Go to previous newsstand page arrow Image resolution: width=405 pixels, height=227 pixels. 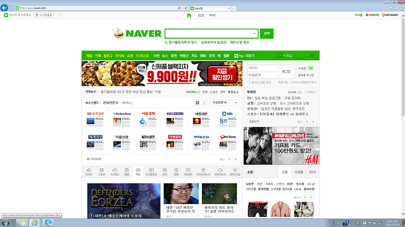(x=229, y=160)
